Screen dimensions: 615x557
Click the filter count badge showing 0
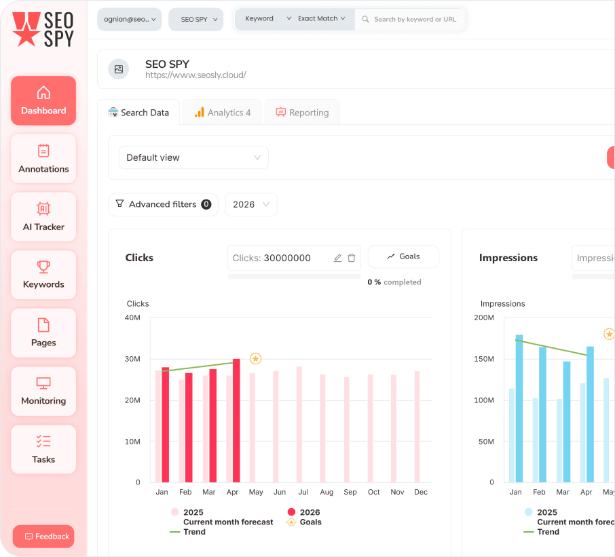click(x=206, y=204)
